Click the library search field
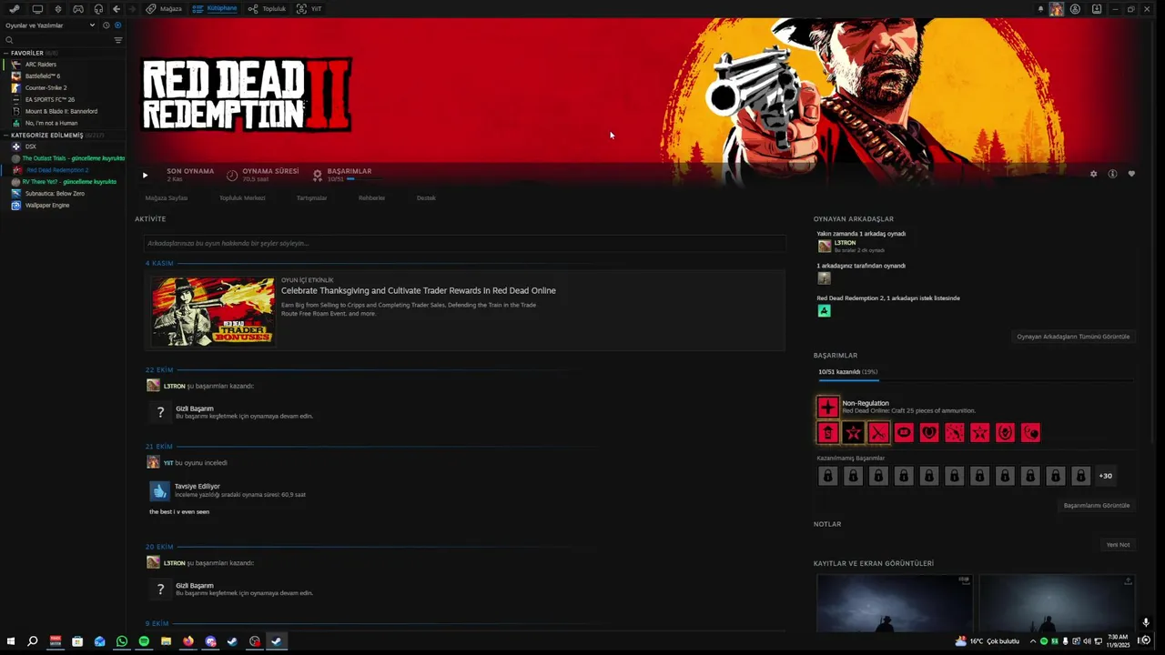This screenshot has width=1165, height=655. 56,40
